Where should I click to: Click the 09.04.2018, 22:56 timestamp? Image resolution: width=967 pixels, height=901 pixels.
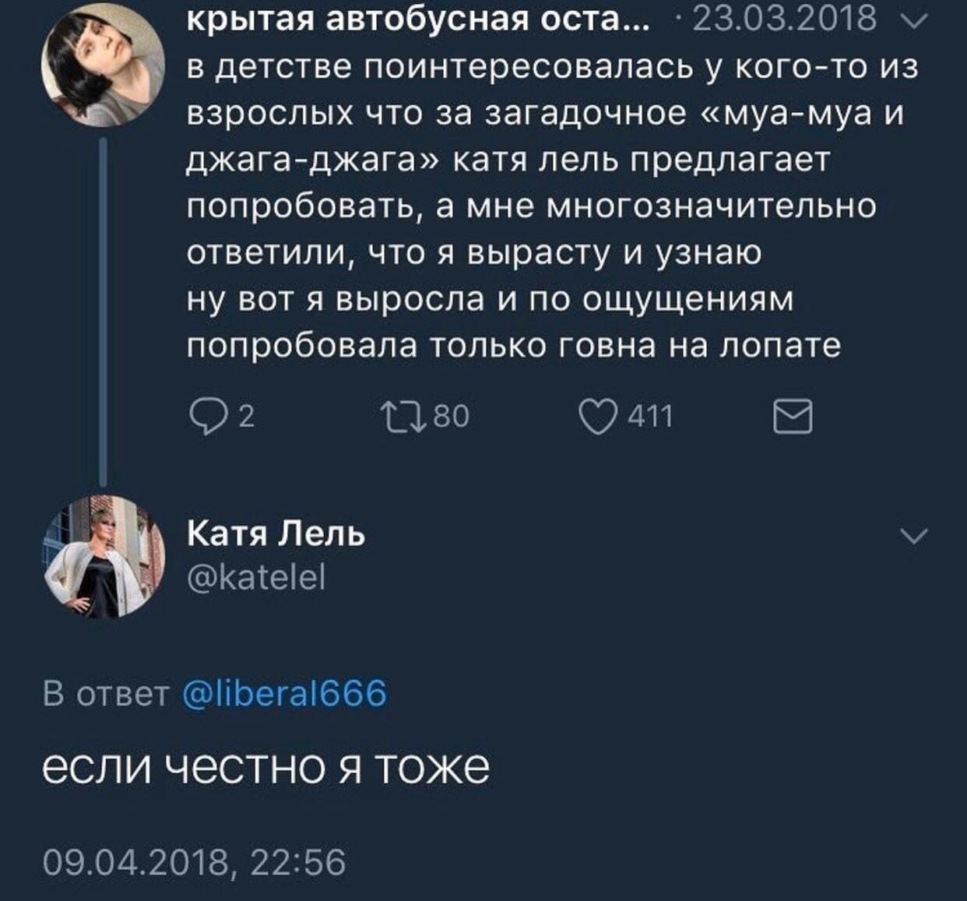(x=195, y=862)
